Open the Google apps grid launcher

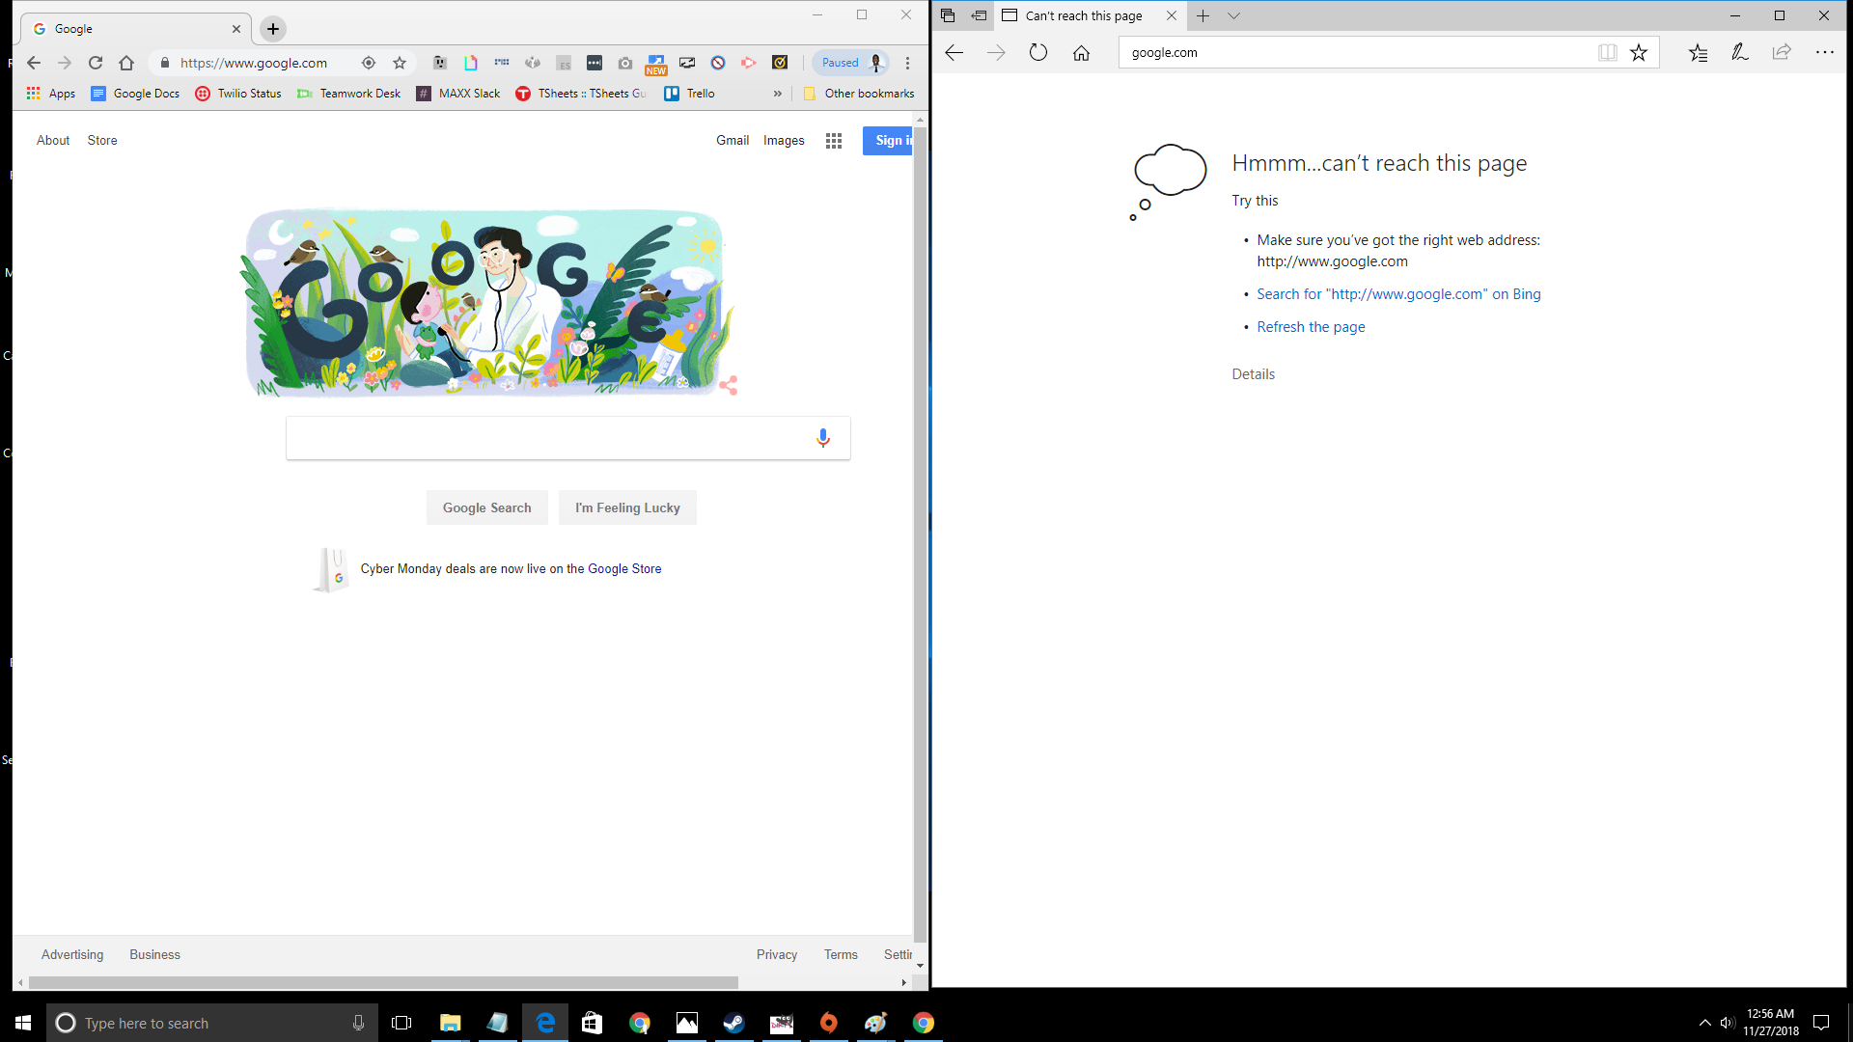[834, 141]
